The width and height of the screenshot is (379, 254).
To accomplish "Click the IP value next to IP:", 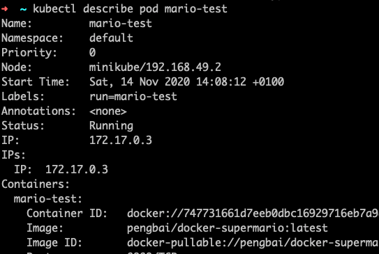I will click(x=121, y=141).
